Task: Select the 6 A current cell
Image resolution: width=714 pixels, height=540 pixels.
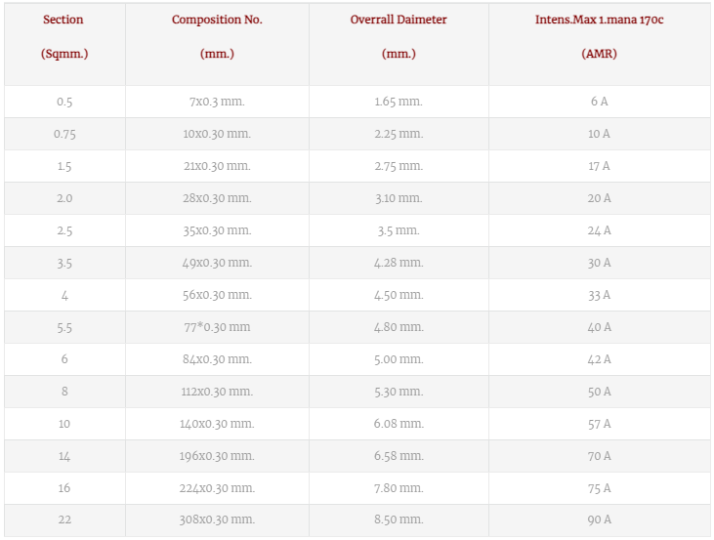Action: pyautogui.click(x=600, y=102)
